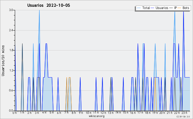Click the orange Bots legend line
Image resolution: width=193 pixels, height=119 pixels.
[x=179, y=8]
